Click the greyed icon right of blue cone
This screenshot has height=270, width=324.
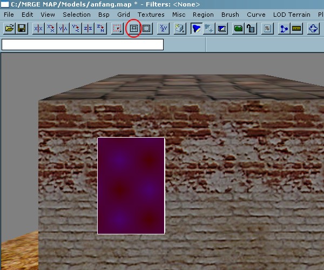[x=209, y=28]
